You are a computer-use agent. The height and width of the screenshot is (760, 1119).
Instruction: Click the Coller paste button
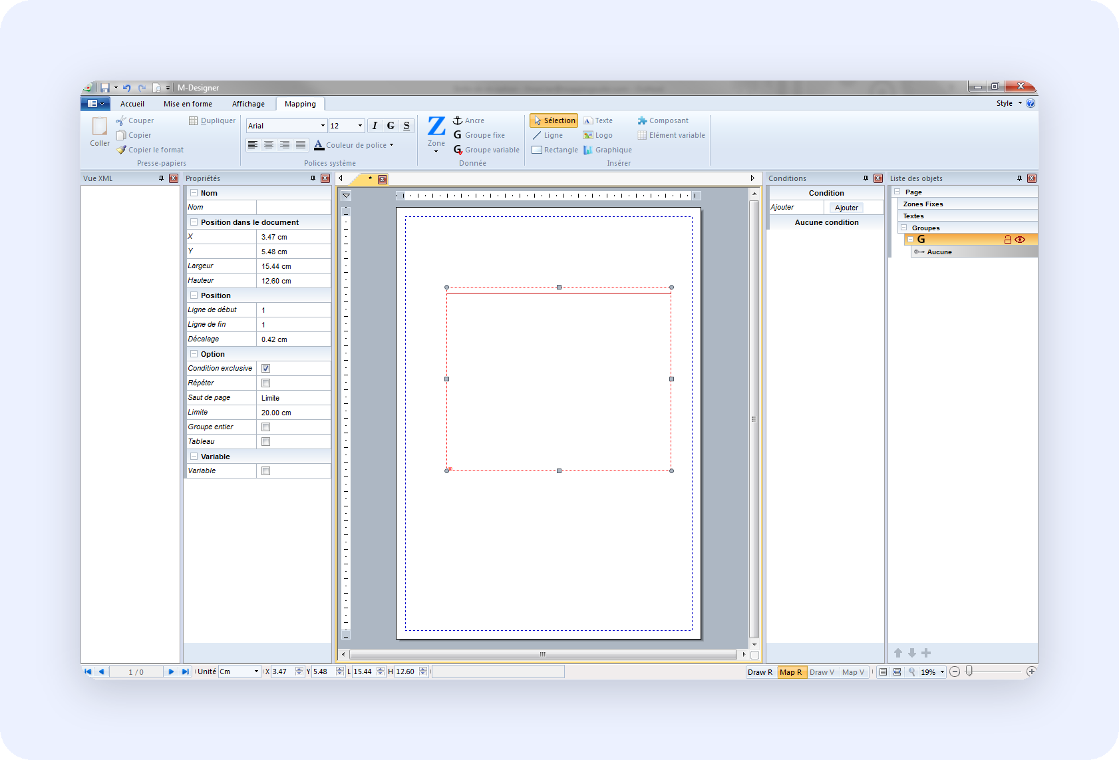[x=100, y=132]
